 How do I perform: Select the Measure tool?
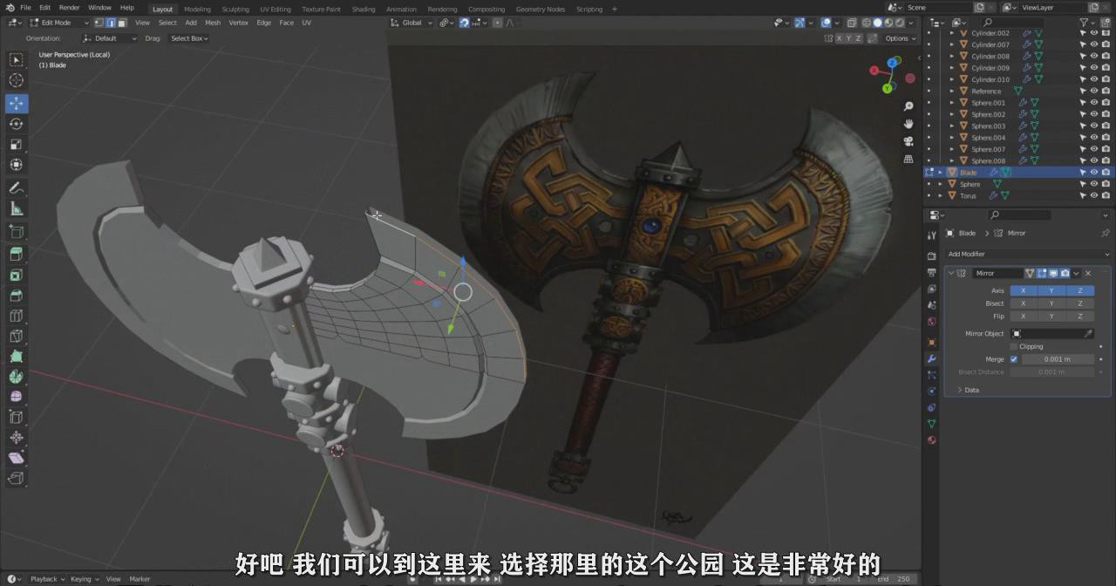(17, 208)
